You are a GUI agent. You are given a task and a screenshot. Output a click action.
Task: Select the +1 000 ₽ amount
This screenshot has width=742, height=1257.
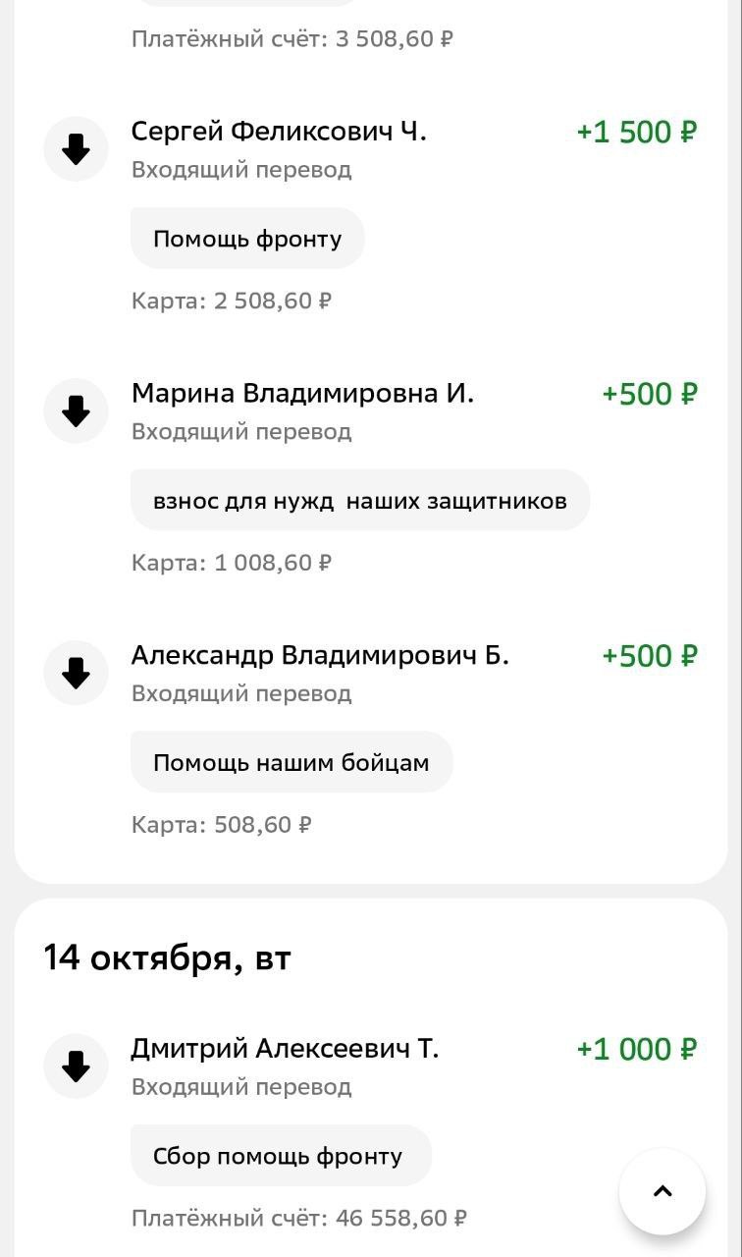636,1050
